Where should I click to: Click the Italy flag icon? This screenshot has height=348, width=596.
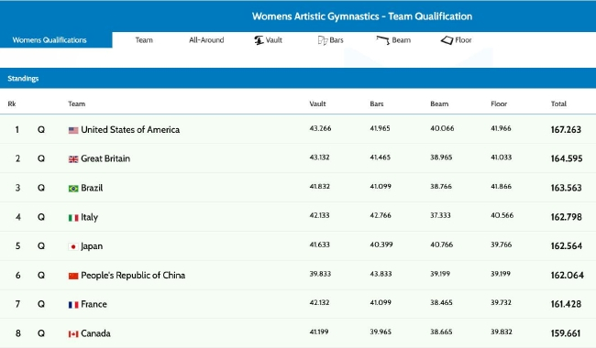click(x=73, y=217)
